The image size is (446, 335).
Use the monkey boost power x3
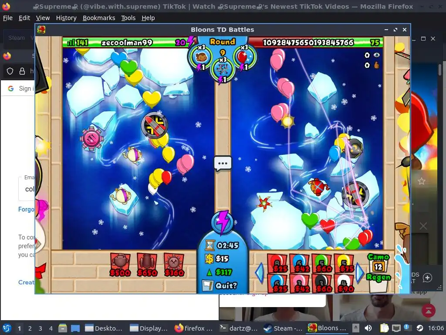tap(201, 57)
